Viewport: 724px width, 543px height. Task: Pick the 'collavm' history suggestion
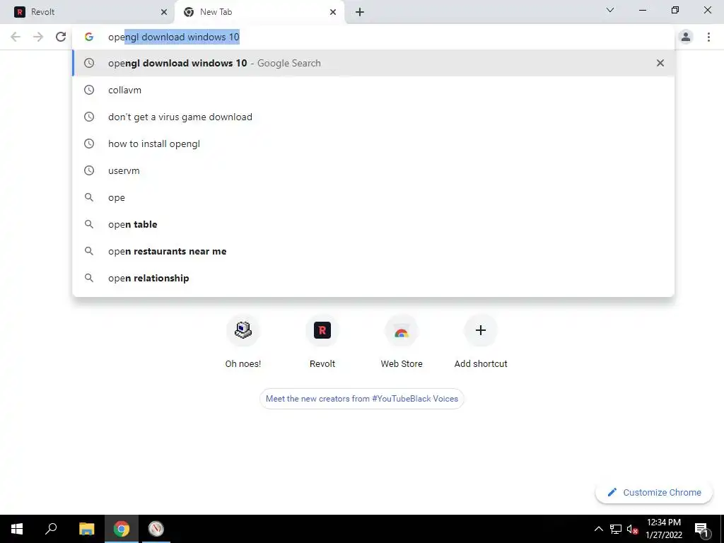pyautogui.click(x=373, y=90)
